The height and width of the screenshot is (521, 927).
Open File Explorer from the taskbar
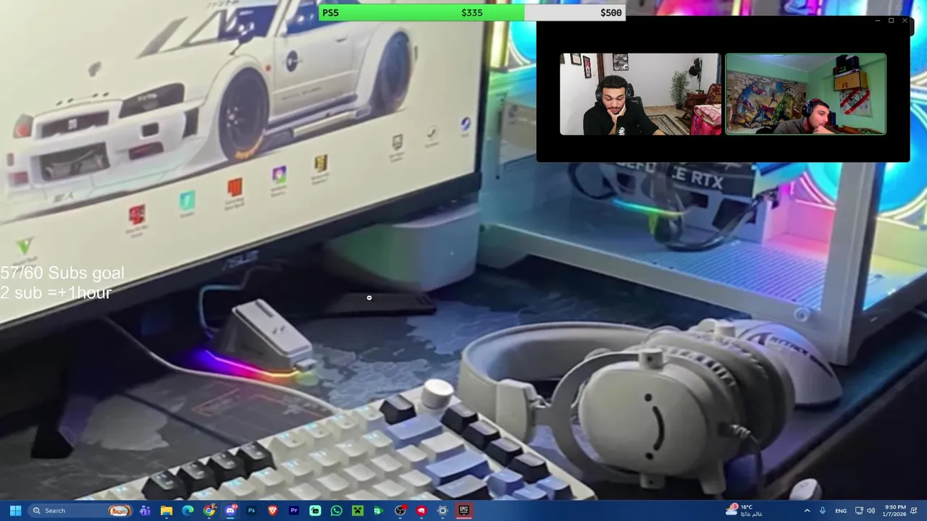pos(167,510)
